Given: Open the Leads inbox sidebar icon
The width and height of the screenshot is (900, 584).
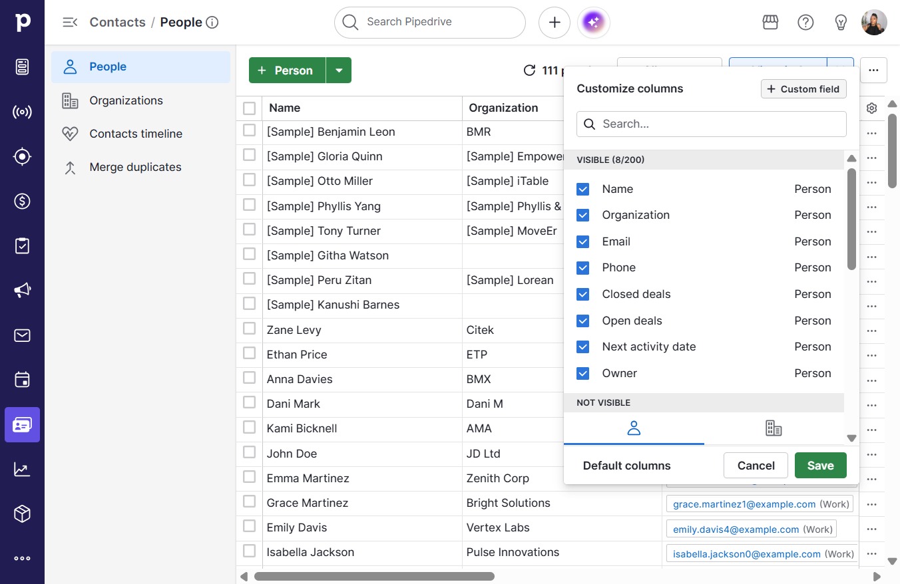Looking at the screenshot, I should click(x=22, y=67).
